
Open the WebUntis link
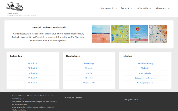tap(89, 68)
